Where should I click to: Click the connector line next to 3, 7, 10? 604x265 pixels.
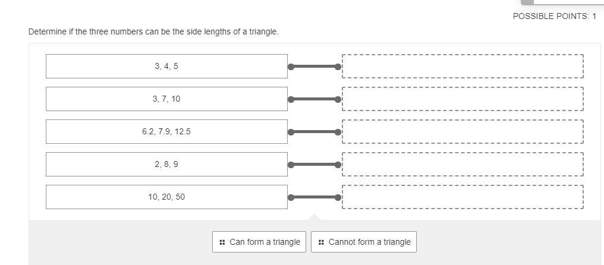coord(314,99)
